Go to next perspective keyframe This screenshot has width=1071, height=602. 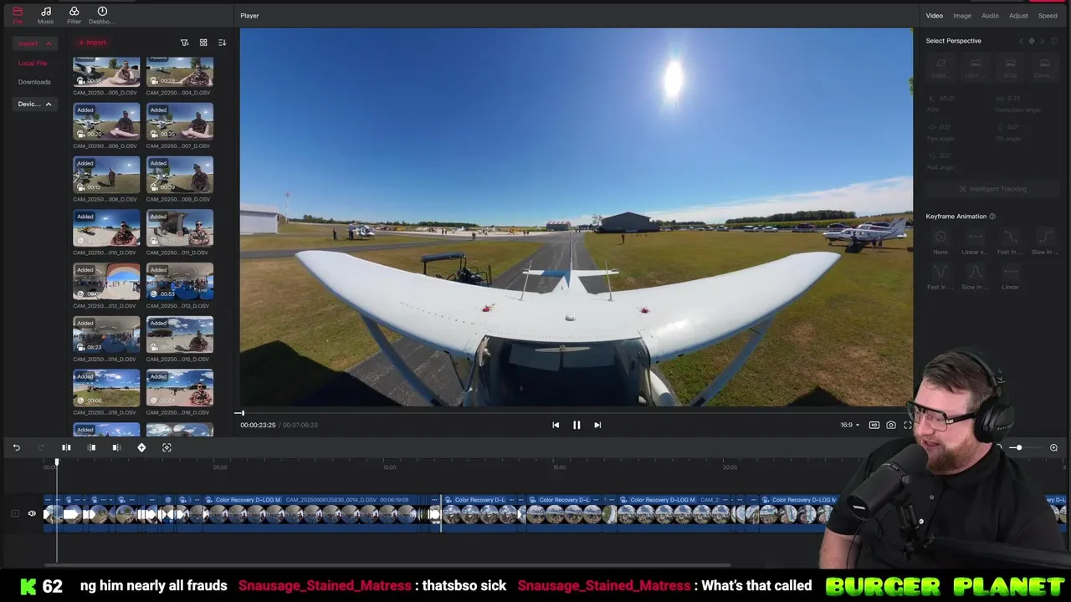click(x=1043, y=41)
